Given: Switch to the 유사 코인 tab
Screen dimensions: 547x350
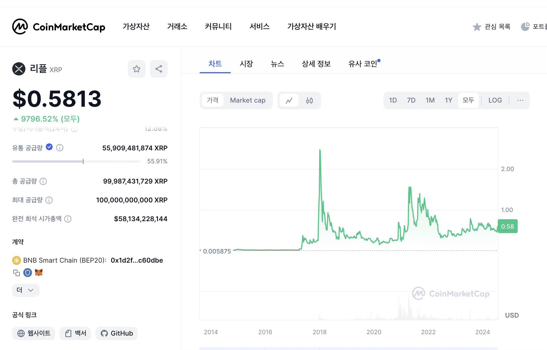Looking at the screenshot, I should point(363,64).
